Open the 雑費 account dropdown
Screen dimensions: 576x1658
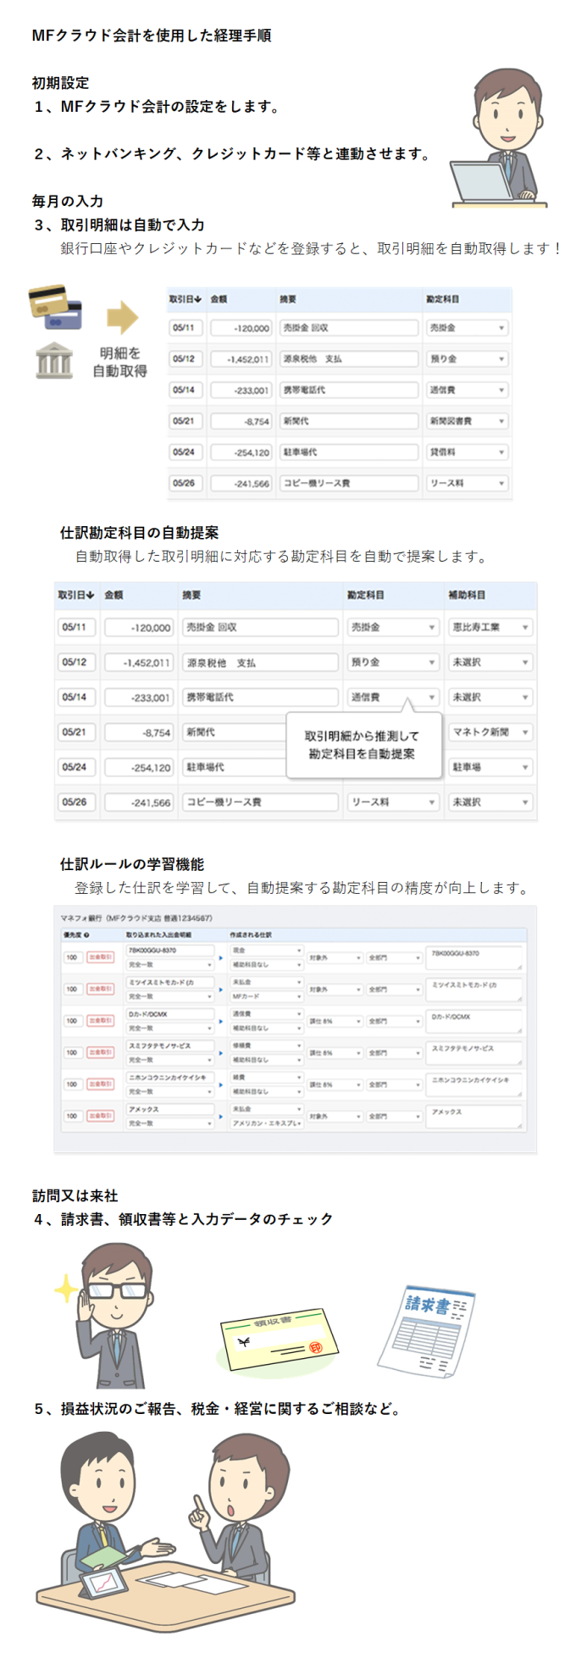click(267, 1078)
